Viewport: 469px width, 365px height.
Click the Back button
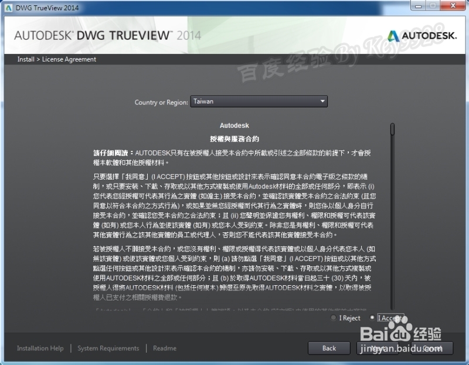point(329,348)
